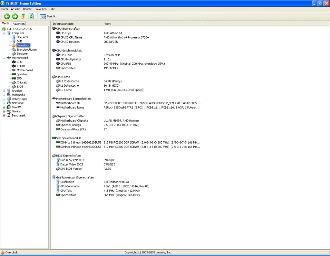Go forward with the green right arrow
This screenshot has width=330, height=256.
(x=15, y=16)
